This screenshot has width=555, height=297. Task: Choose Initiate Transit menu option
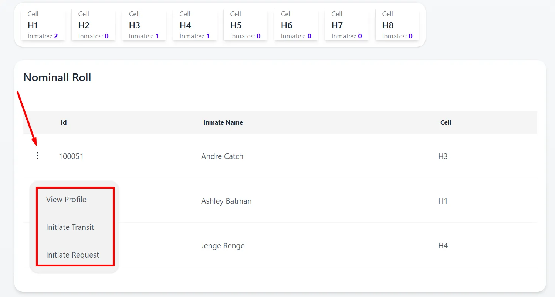coord(70,227)
